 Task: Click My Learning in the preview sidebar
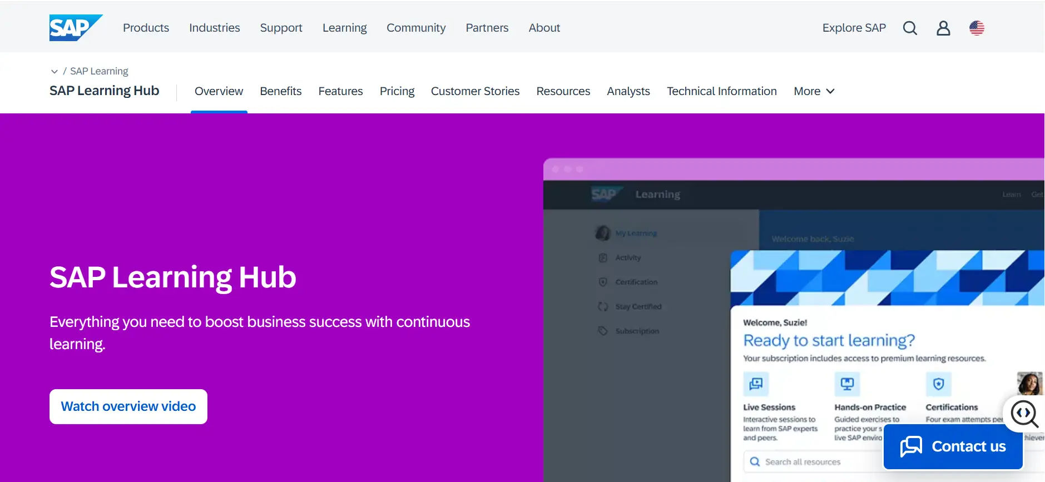tap(636, 233)
